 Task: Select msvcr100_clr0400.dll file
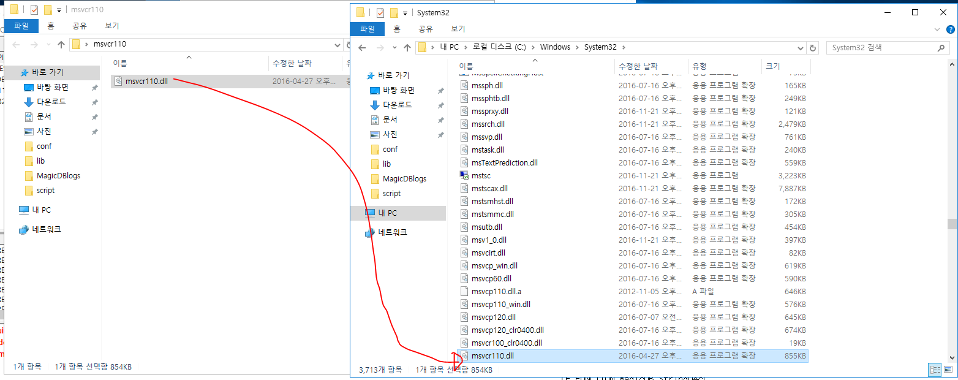[x=507, y=343]
